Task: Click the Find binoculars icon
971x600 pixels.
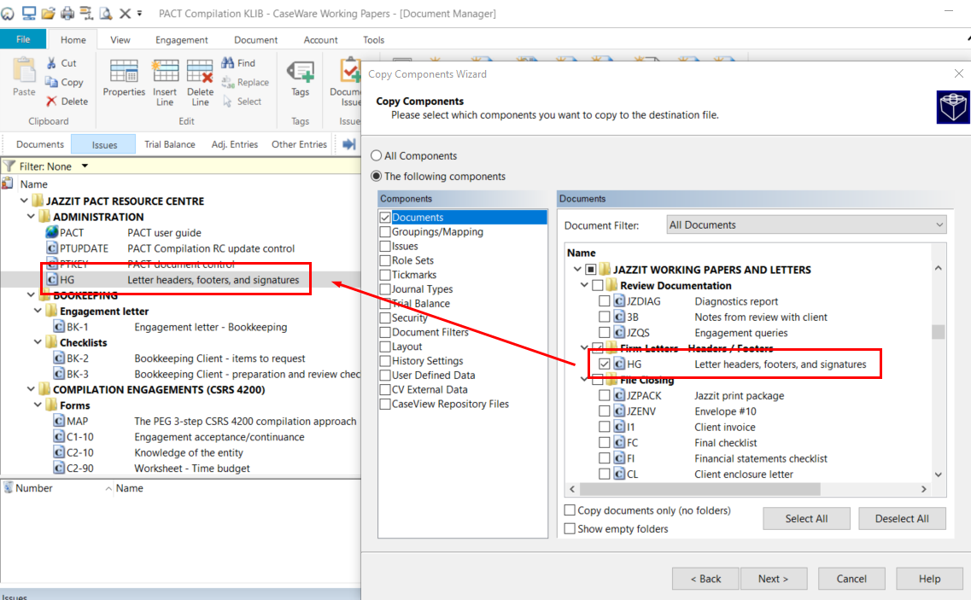Action: [228, 62]
